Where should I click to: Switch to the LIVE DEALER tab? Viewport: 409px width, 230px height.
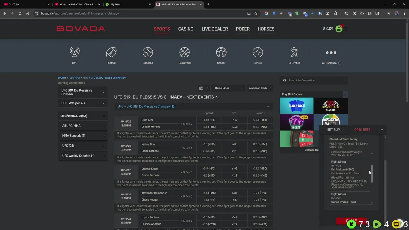point(215,29)
